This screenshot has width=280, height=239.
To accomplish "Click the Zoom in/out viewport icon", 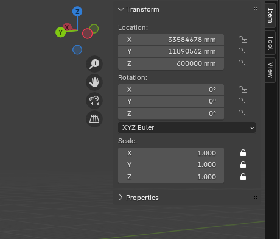I will (94, 64).
